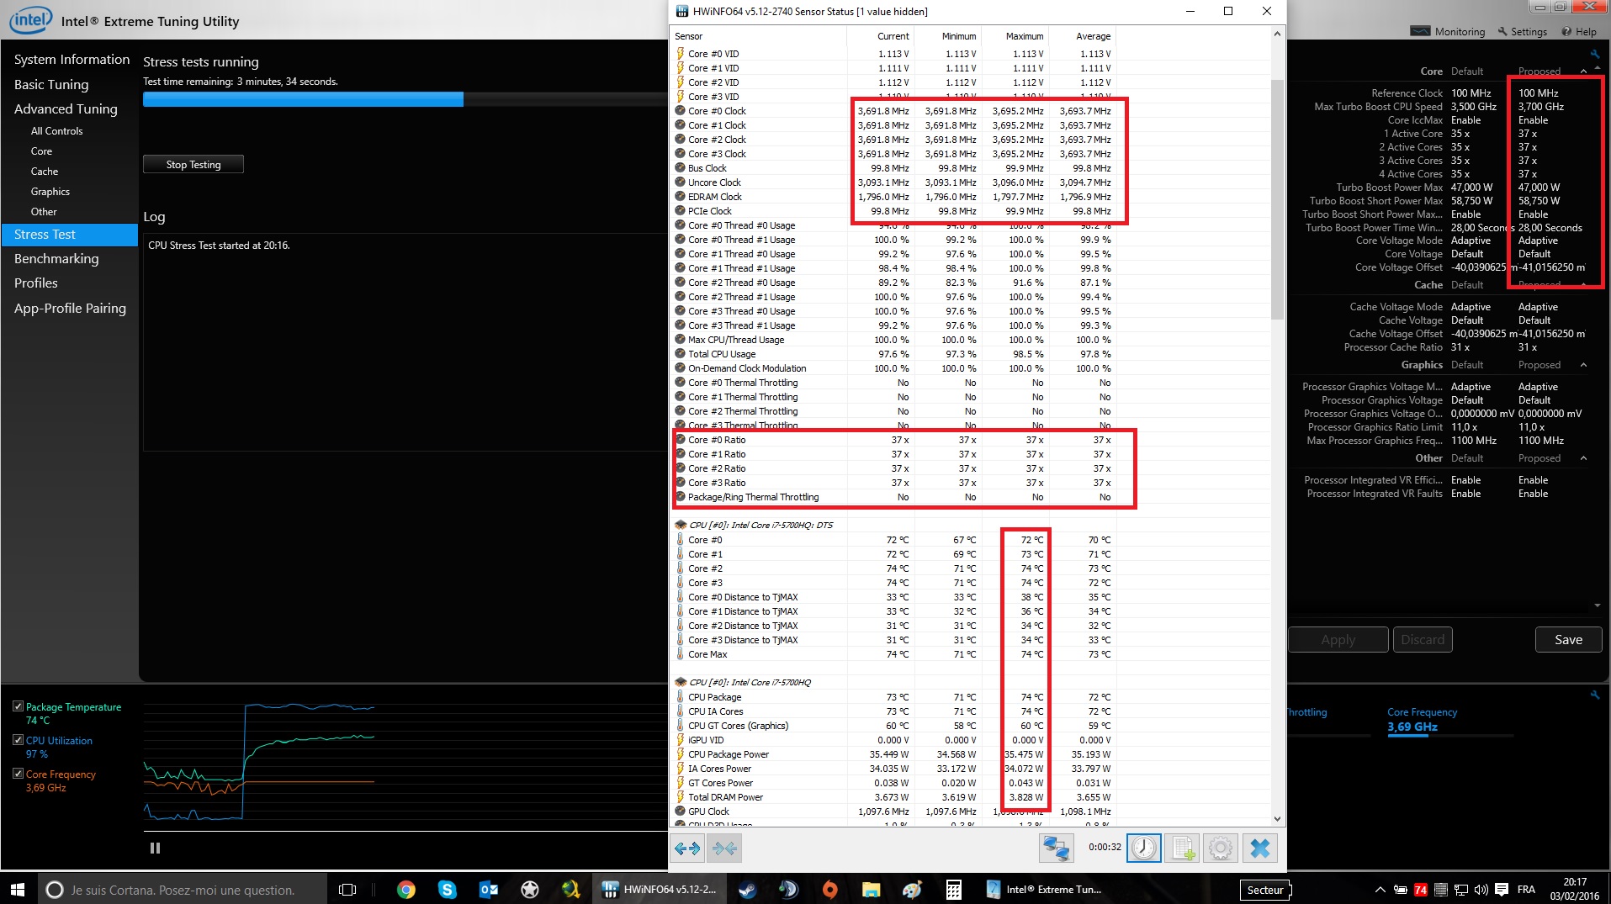Click Cortana search box
Image resolution: width=1611 pixels, height=904 pixels.
point(181,890)
